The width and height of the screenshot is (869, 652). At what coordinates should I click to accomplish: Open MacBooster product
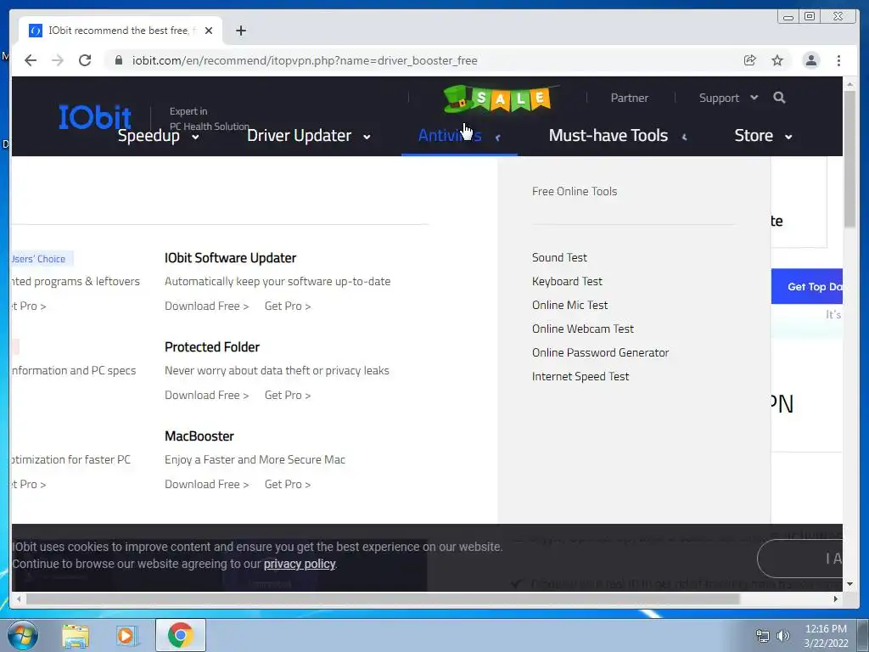point(199,436)
